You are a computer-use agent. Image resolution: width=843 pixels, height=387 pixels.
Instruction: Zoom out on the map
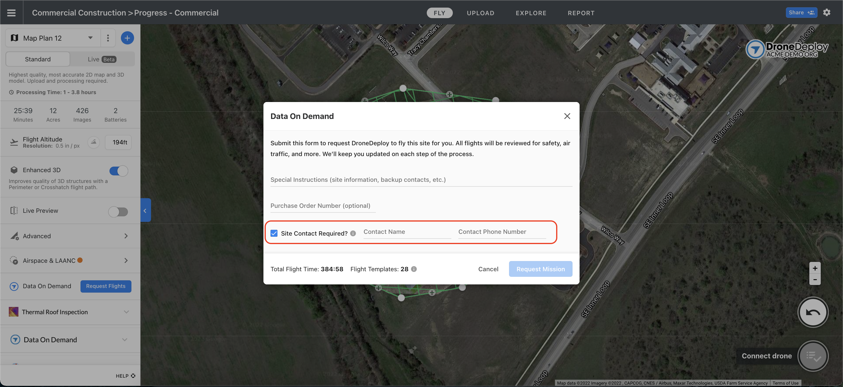point(815,280)
